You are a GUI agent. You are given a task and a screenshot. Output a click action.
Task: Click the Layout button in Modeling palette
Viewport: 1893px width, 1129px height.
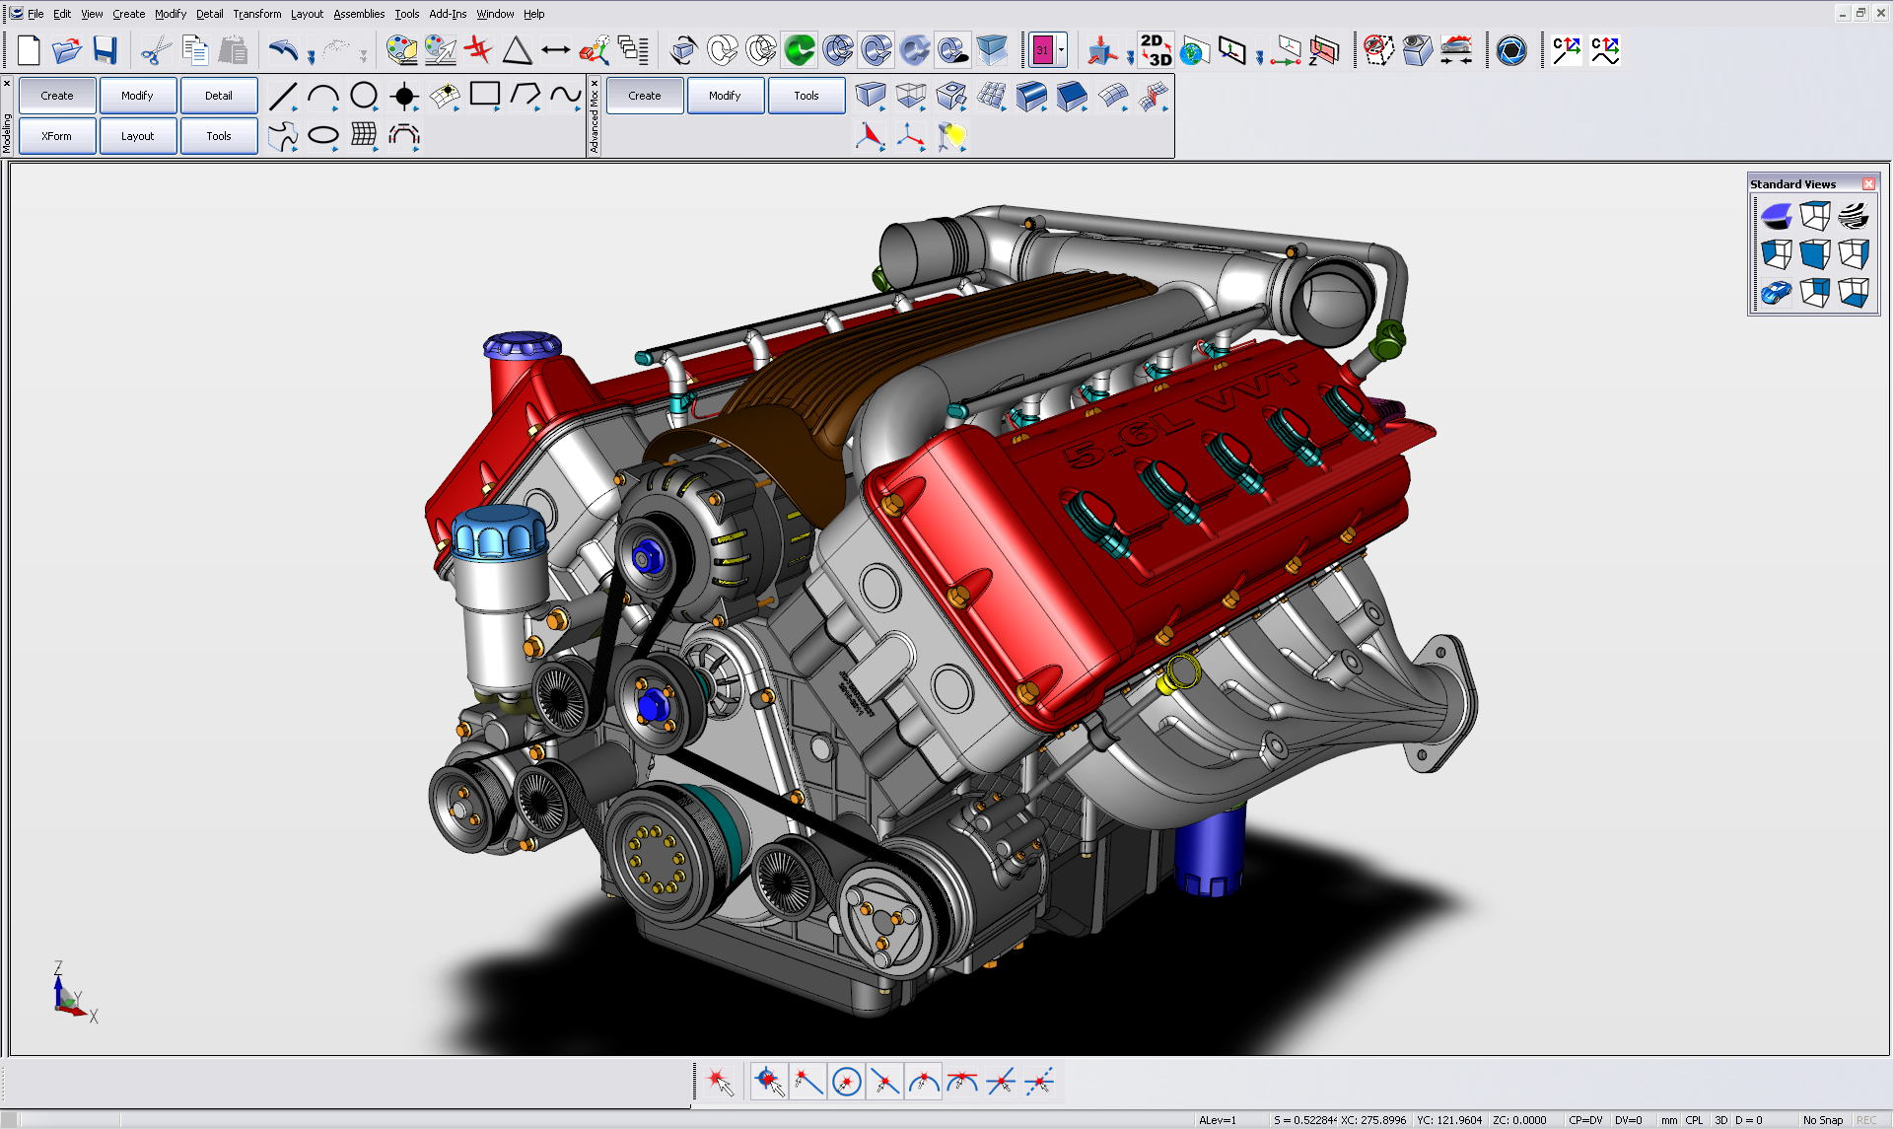pos(137,136)
